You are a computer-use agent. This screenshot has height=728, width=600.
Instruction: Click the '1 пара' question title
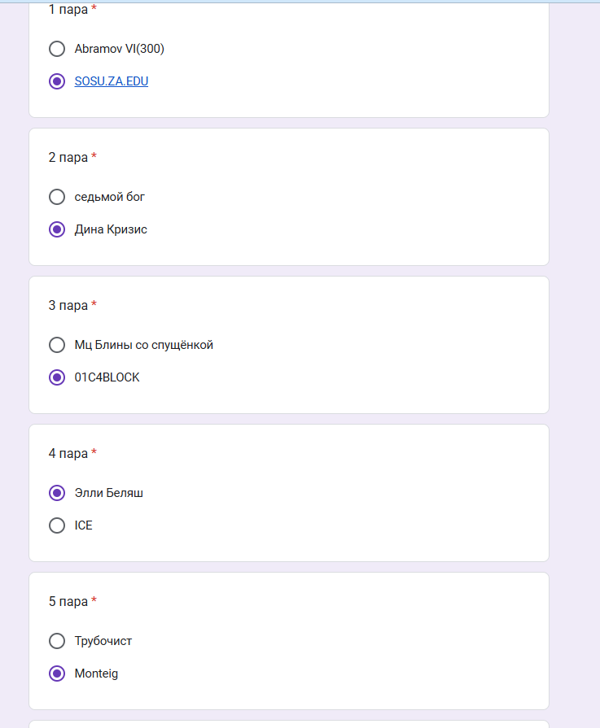coord(68,10)
